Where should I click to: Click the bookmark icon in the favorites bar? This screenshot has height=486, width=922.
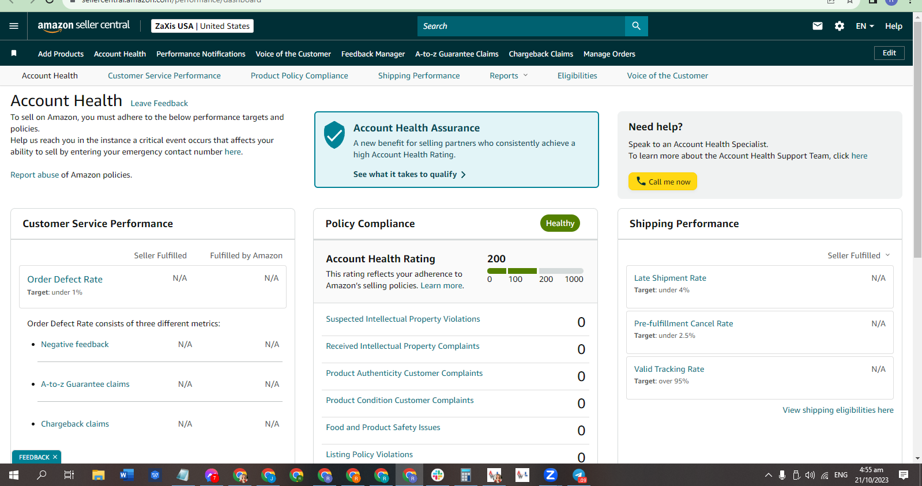pyautogui.click(x=14, y=53)
